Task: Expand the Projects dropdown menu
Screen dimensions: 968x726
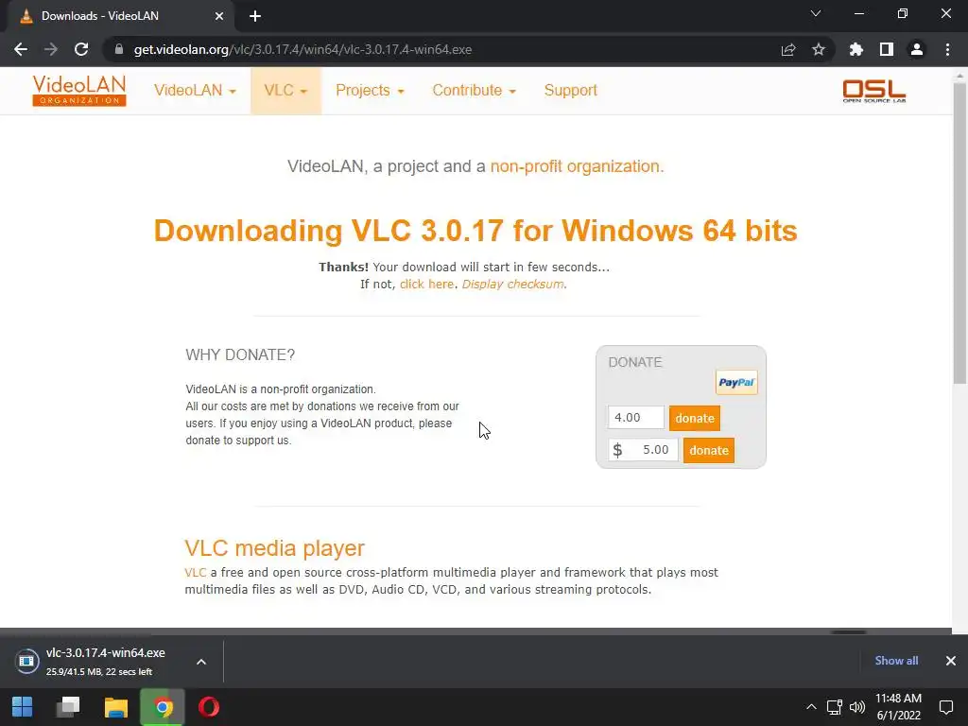Action: (x=370, y=90)
